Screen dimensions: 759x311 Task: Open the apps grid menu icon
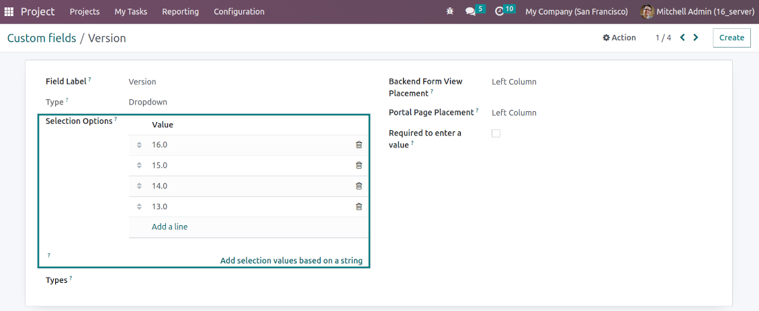tap(9, 11)
